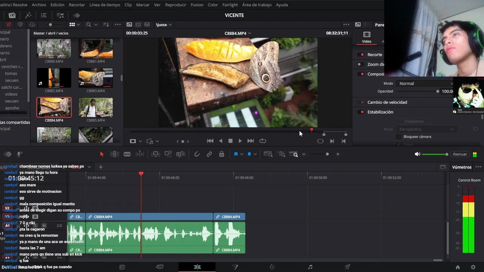This screenshot has height=272, width=484.
Task: Click the Atenuar button
Action: (x=460, y=154)
